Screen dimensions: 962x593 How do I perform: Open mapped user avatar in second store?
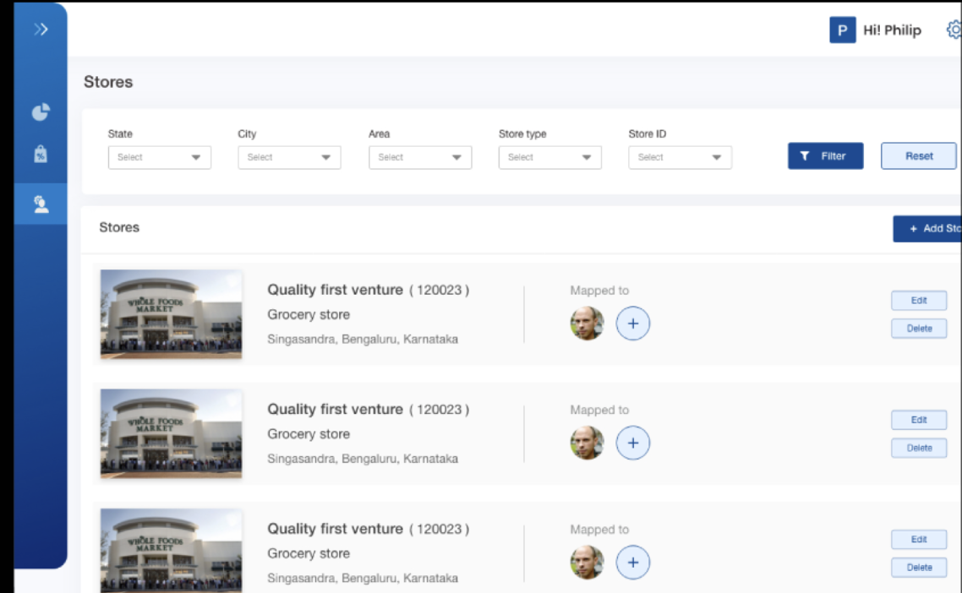click(x=588, y=443)
